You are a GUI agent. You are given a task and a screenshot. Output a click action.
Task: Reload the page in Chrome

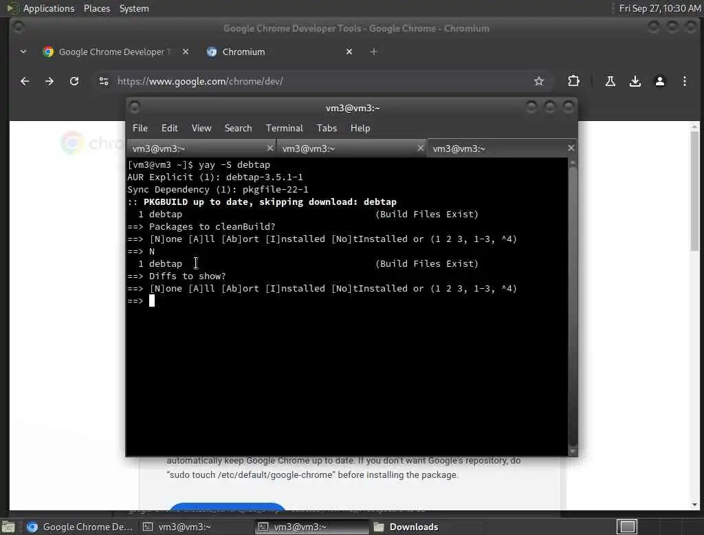pos(74,81)
